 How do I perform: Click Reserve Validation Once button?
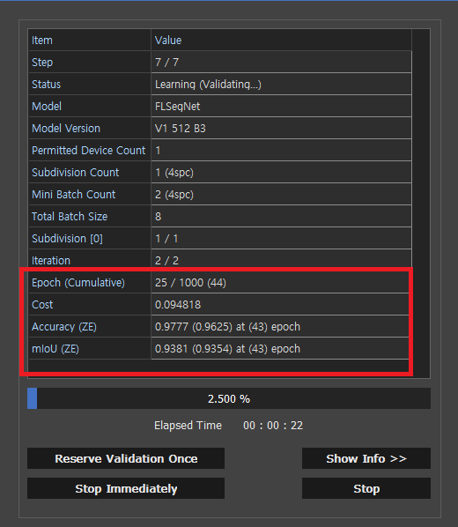tap(126, 458)
